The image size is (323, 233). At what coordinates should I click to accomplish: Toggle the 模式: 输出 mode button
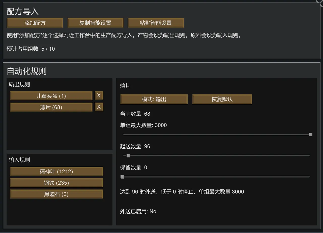(x=154, y=99)
